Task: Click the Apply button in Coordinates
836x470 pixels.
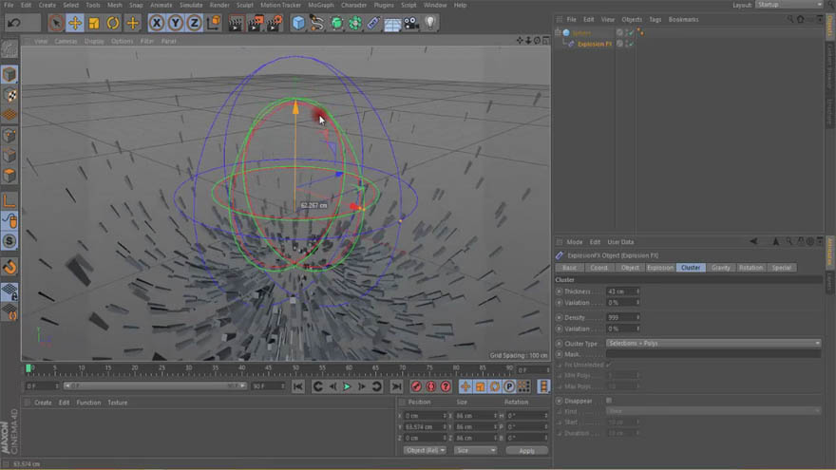Action: click(x=526, y=451)
